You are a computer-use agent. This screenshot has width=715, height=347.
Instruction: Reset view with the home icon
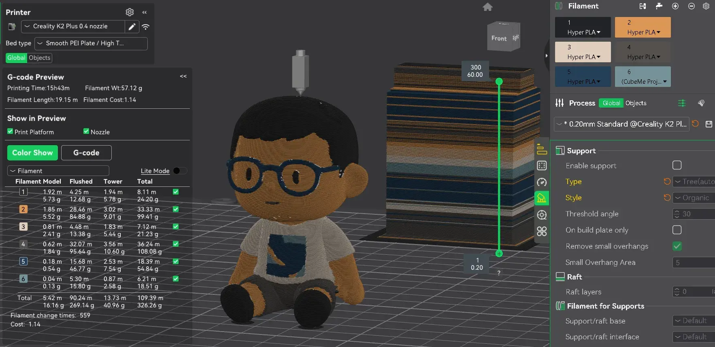tap(488, 7)
